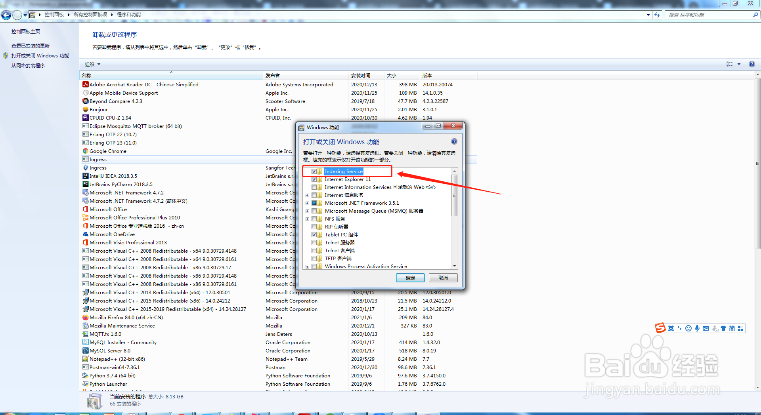Click help icon in Windows Features dialog
Viewport: 761px width, 415px height.
tap(454, 141)
